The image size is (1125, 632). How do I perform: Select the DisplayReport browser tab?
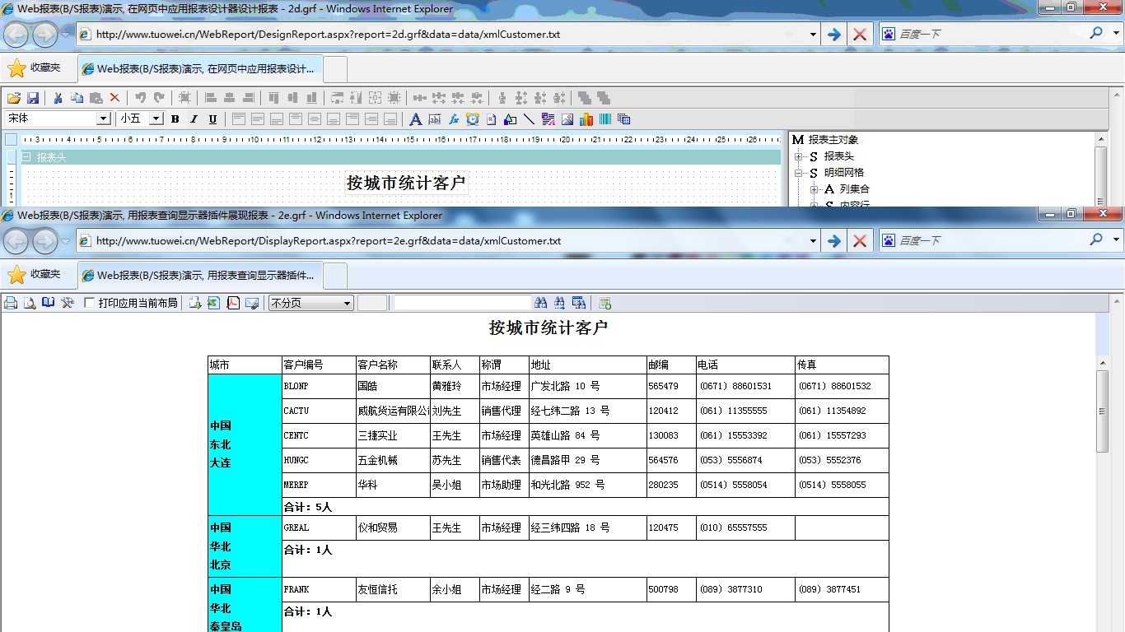(x=200, y=275)
